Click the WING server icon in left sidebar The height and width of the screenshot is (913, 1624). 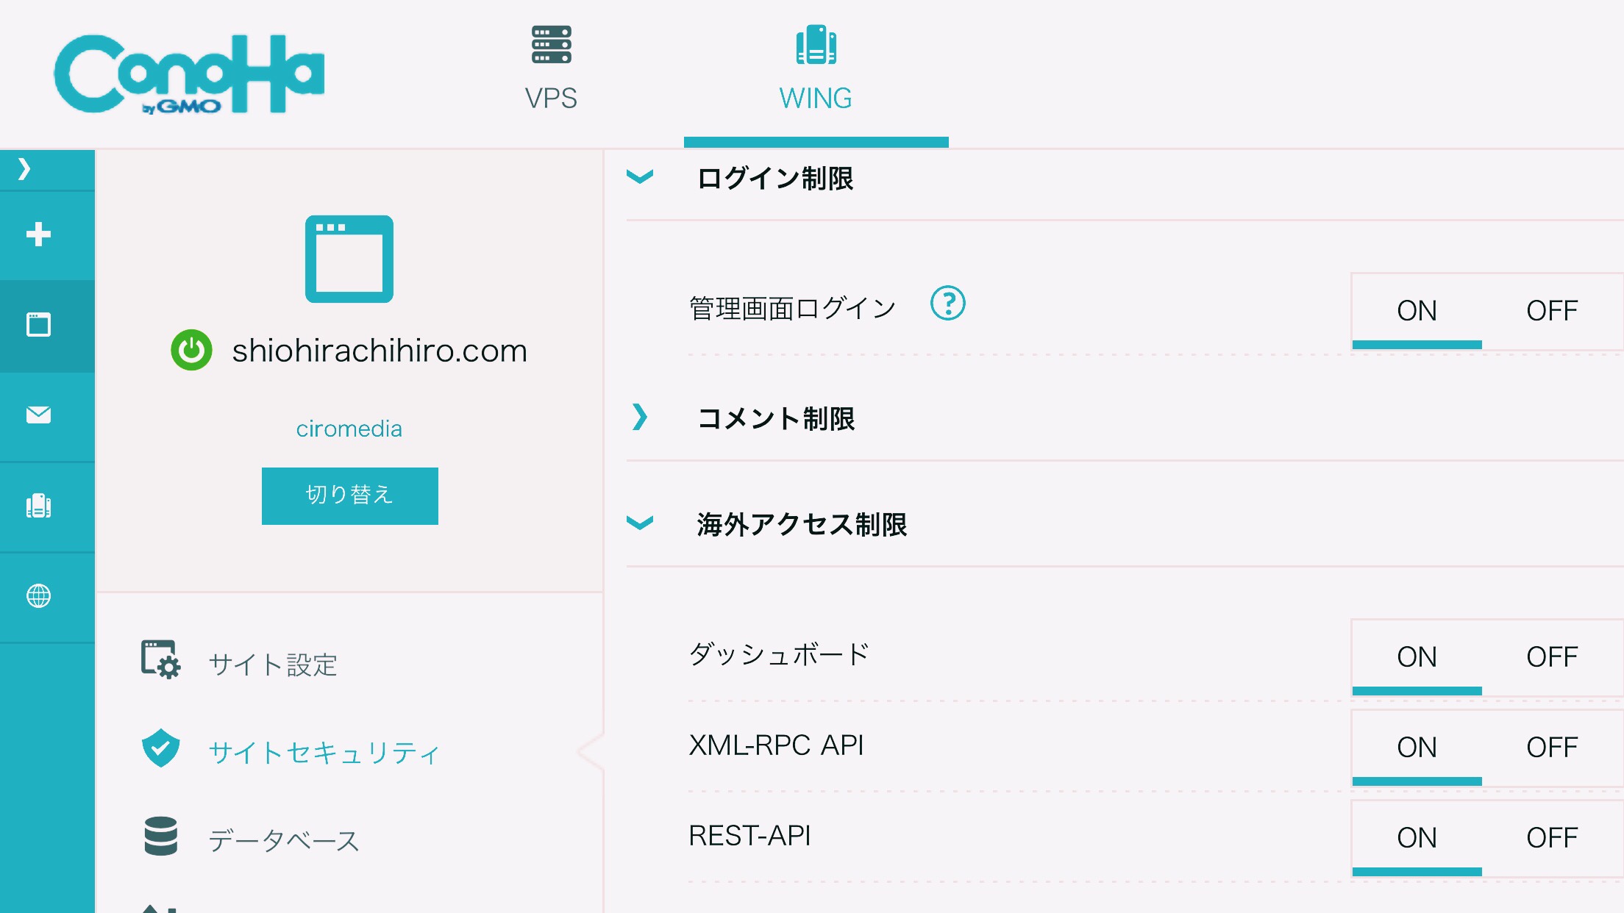pyautogui.click(x=38, y=506)
